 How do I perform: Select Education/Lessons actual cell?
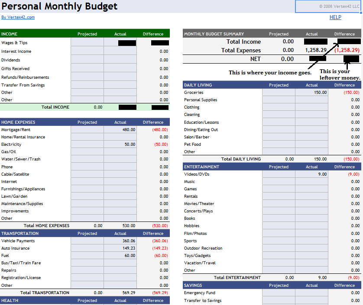pos(311,122)
